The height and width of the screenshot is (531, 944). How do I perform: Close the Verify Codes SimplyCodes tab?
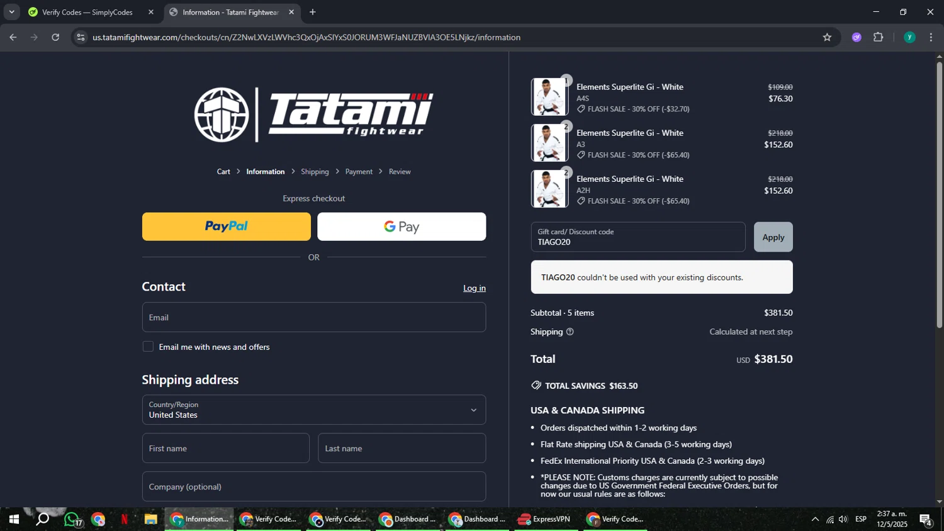[x=151, y=12]
